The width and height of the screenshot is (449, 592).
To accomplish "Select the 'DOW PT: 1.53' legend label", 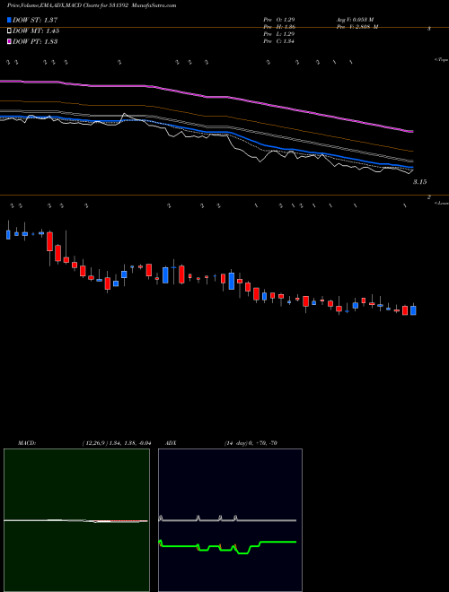I will [x=35, y=41].
